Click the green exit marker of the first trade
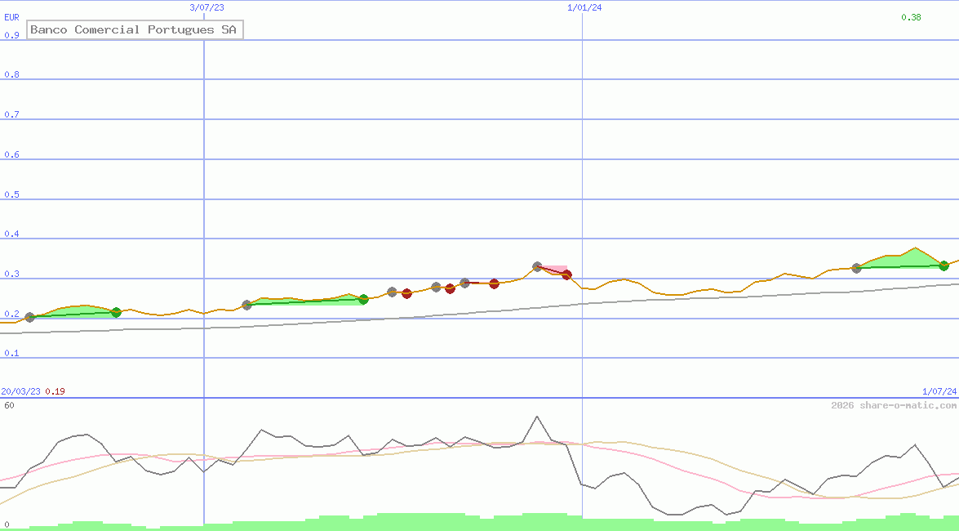The width and height of the screenshot is (959, 531). 116,312
